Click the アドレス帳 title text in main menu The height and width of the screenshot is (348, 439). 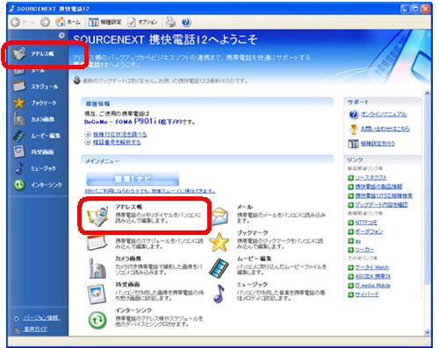[129, 207]
